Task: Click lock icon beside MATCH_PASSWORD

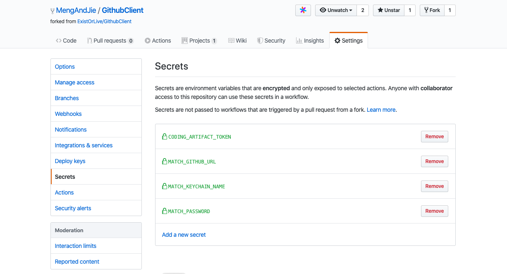Action: click(165, 211)
